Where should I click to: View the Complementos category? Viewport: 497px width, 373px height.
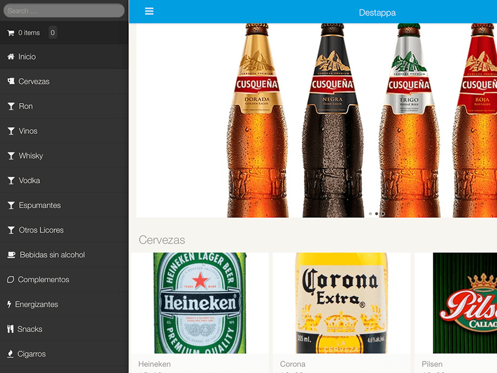click(x=65, y=280)
